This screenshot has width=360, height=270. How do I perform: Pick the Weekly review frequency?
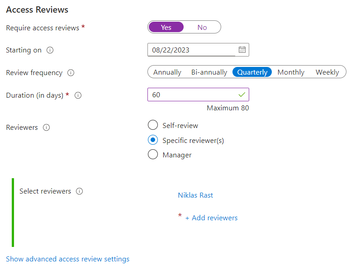point(327,72)
